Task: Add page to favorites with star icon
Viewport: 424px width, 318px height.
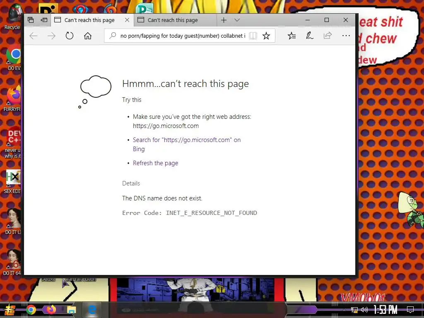Action: click(266, 36)
